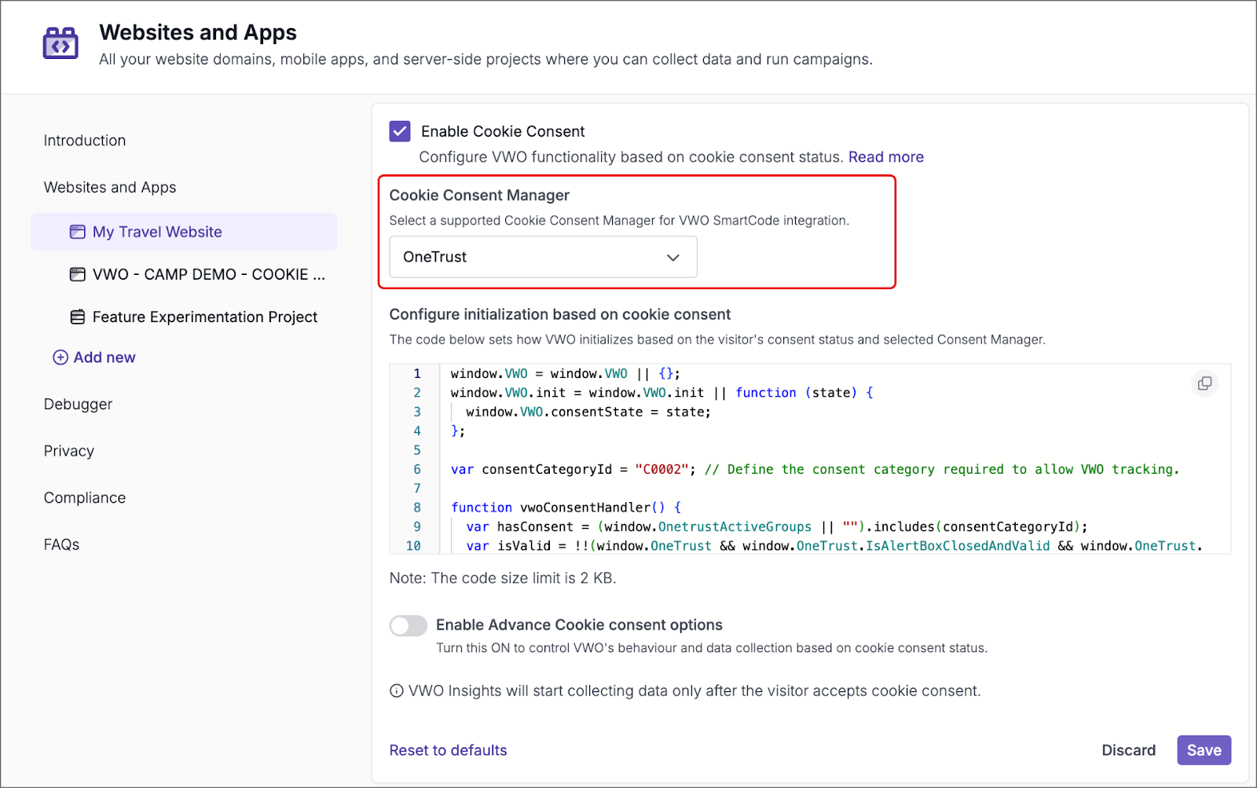Click the My Travel Website browser icon
1257x788 pixels.
tap(78, 232)
